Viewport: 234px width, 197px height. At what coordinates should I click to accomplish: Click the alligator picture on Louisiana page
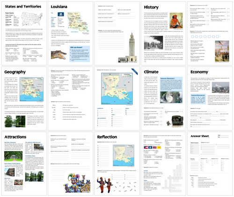coord(58,55)
